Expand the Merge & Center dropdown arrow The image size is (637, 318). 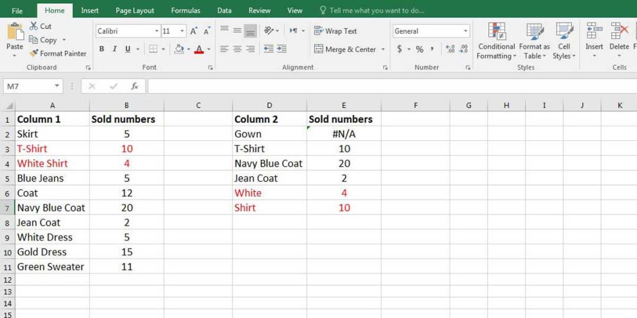(x=383, y=49)
